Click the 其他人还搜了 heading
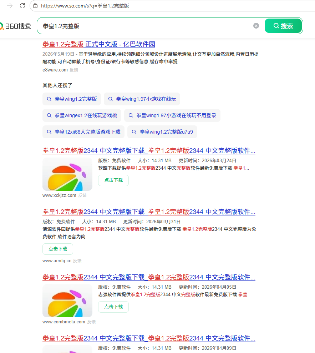 [x=57, y=85]
